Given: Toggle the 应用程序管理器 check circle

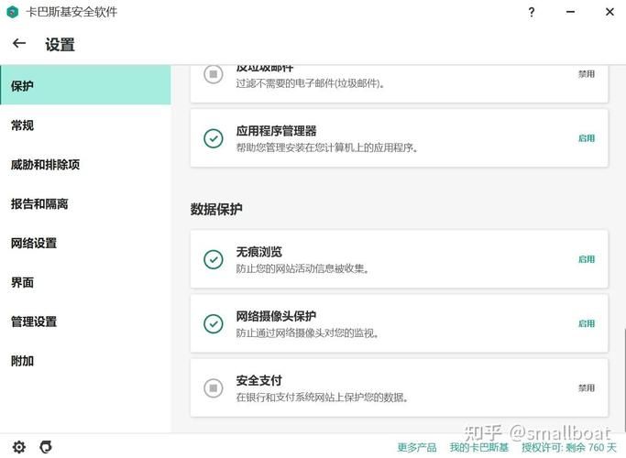Looking at the screenshot, I should [214, 138].
